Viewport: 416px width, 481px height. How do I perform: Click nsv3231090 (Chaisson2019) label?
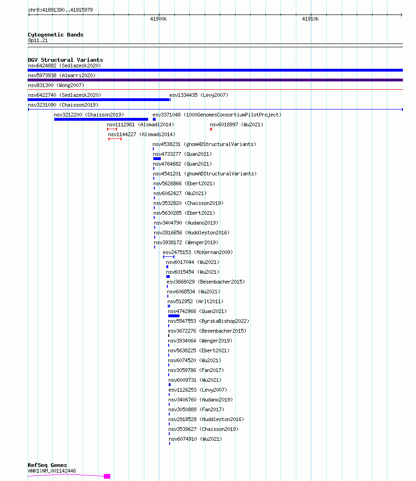(63, 105)
